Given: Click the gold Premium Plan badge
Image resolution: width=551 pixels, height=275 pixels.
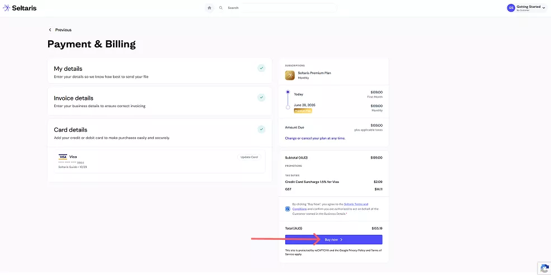Looking at the screenshot, I should (x=303, y=110).
